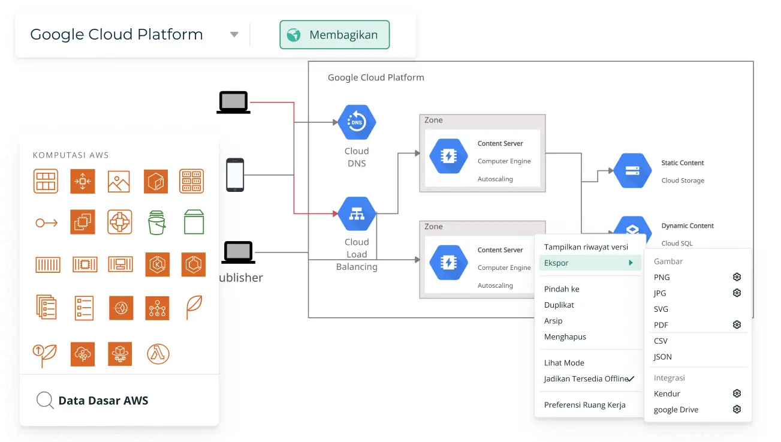This screenshot has width=781, height=442.
Task: Open settings gear next to google Drive
Action: point(737,409)
